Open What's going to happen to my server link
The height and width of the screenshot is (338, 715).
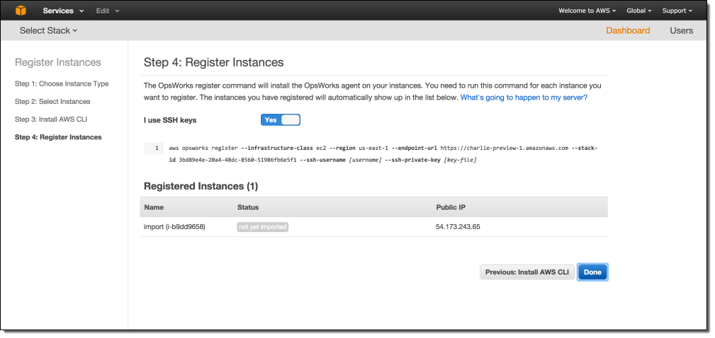tap(524, 97)
